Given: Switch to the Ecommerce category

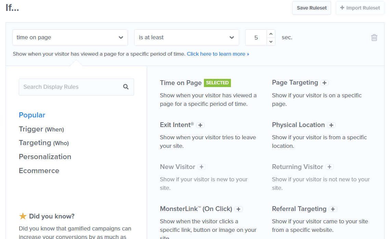Looking at the screenshot, I should [x=39, y=171].
